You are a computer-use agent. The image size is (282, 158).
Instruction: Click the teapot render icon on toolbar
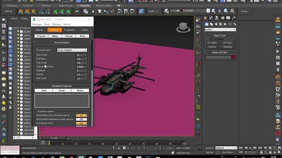point(4,19)
